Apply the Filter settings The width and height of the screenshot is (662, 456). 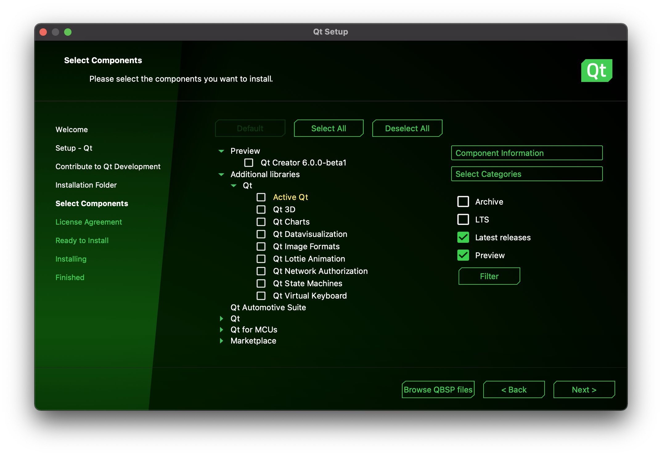[x=489, y=276]
